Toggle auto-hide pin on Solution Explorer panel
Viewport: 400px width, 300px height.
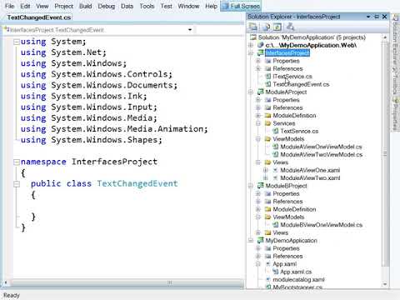[x=377, y=17]
